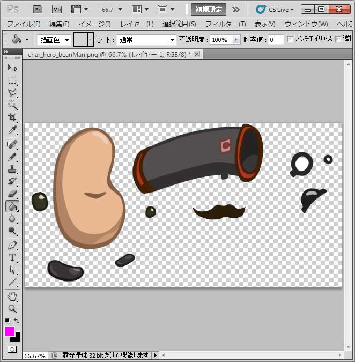Open the イメージ(I) menu

pyautogui.click(x=94, y=24)
